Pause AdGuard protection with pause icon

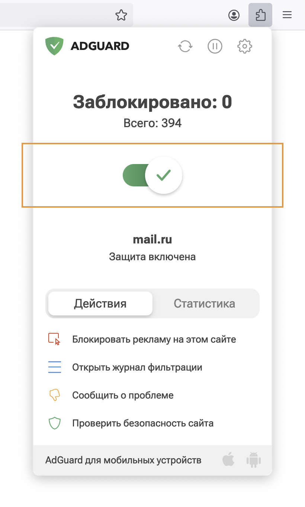pyautogui.click(x=215, y=47)
